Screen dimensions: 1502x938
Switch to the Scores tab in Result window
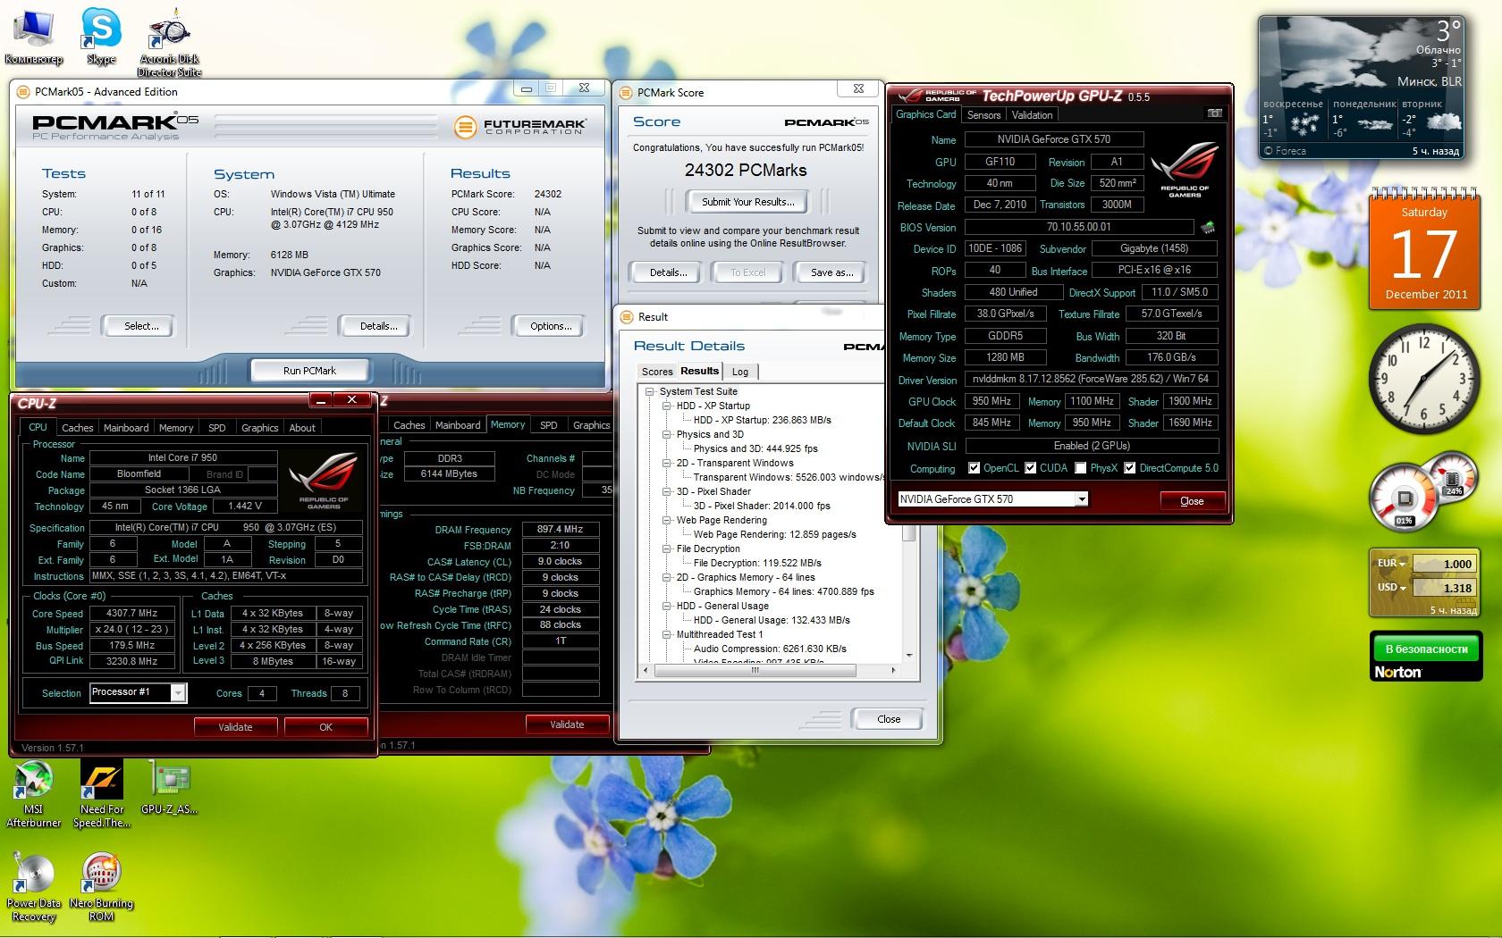[x=656, y=372]
